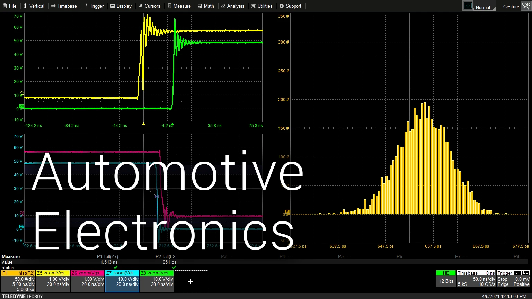This screenshot has height=299, width=532.
Task: Open the Vertical menu
Action: coord(34,6)
